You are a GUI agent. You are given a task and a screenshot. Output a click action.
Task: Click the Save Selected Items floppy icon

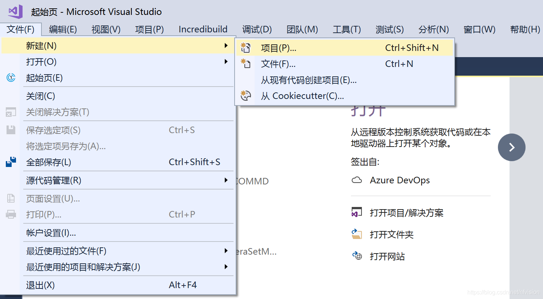click(11, 130)
